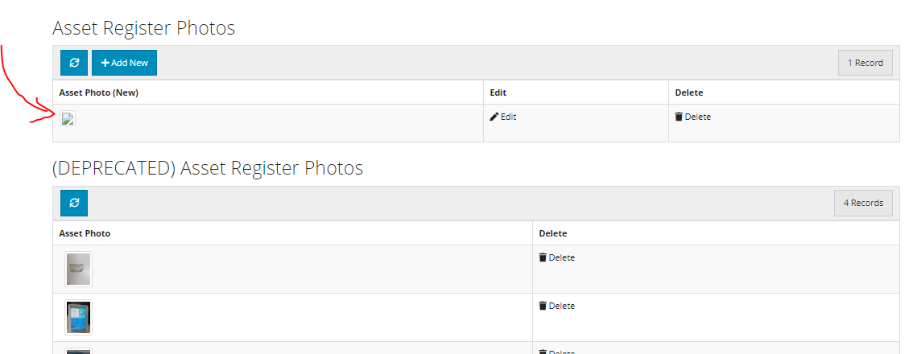Open the broken image thumbnail
Image resolution: width=913 pixels, height=354 pixels.
point(68,118)
